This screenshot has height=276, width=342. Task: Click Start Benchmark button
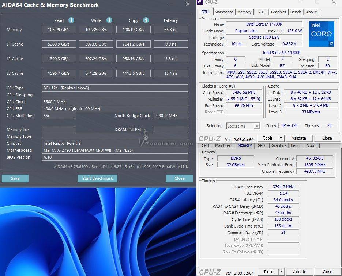tap(98, 178)
